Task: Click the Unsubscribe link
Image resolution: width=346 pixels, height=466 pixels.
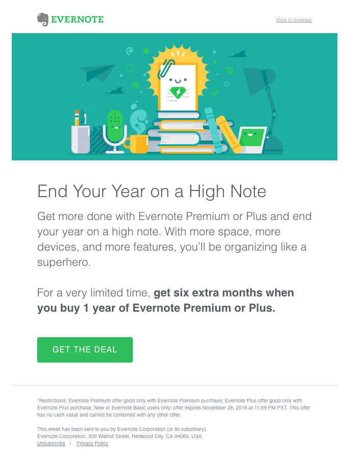Action: (51, 444)
